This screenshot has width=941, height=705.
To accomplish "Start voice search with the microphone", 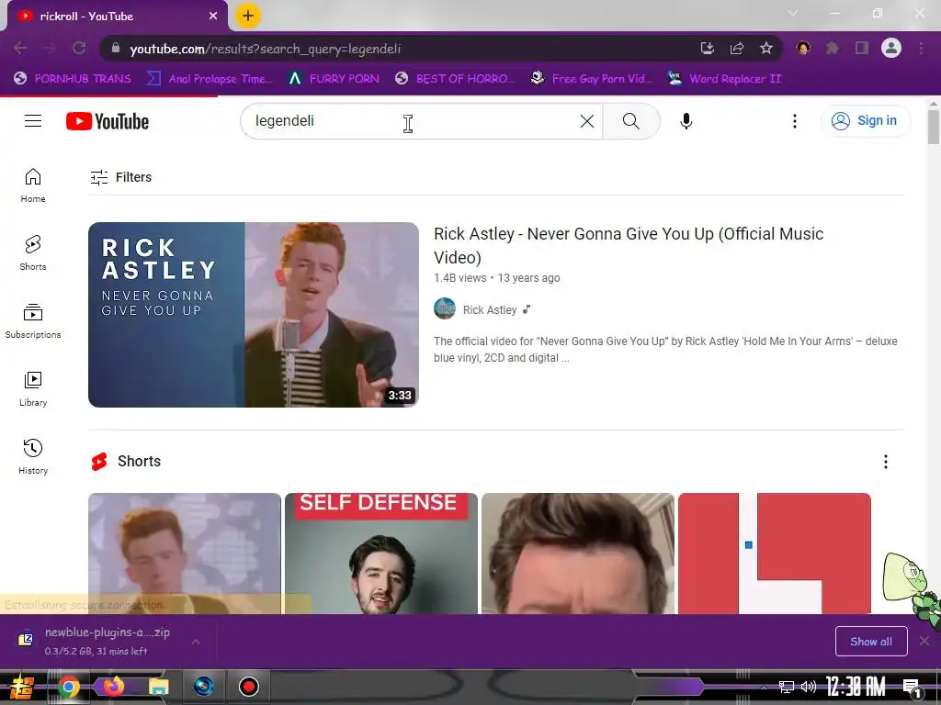I will point(686,121).
